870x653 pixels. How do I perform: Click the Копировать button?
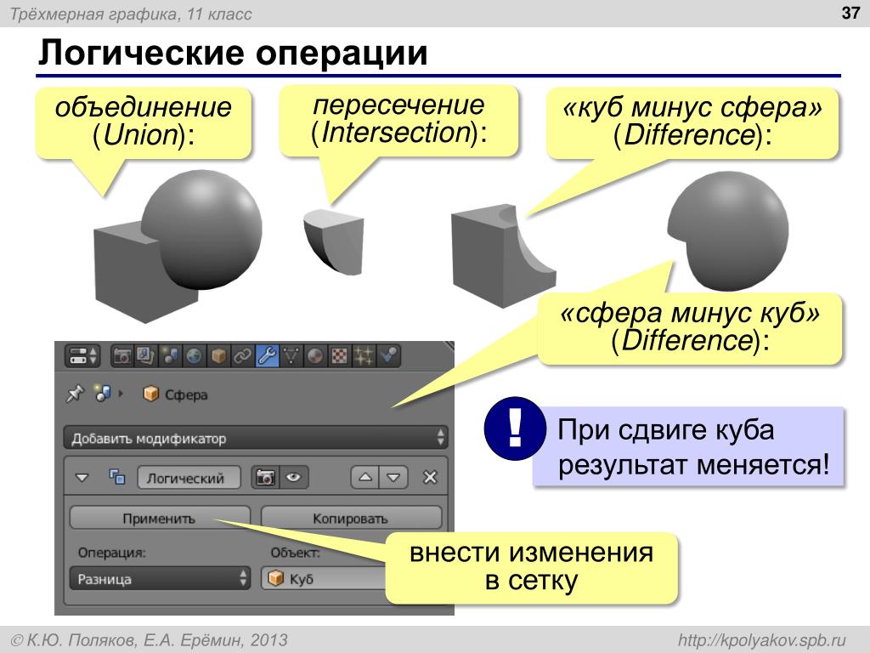[351, 518]
